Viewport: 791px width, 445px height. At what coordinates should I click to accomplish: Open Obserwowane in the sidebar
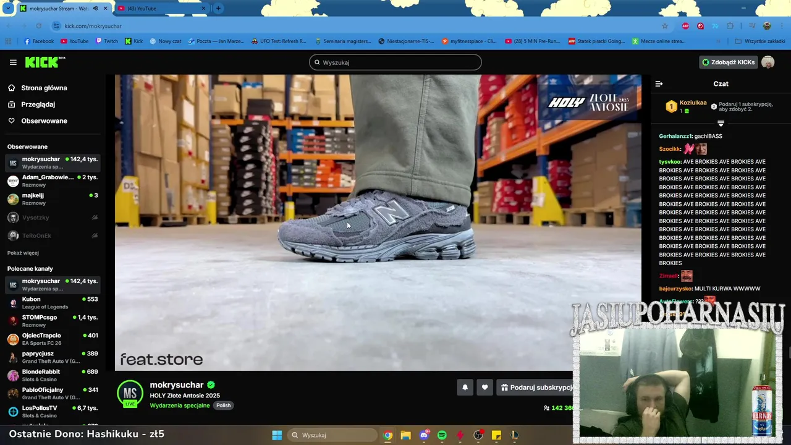[x=44, y=121]
